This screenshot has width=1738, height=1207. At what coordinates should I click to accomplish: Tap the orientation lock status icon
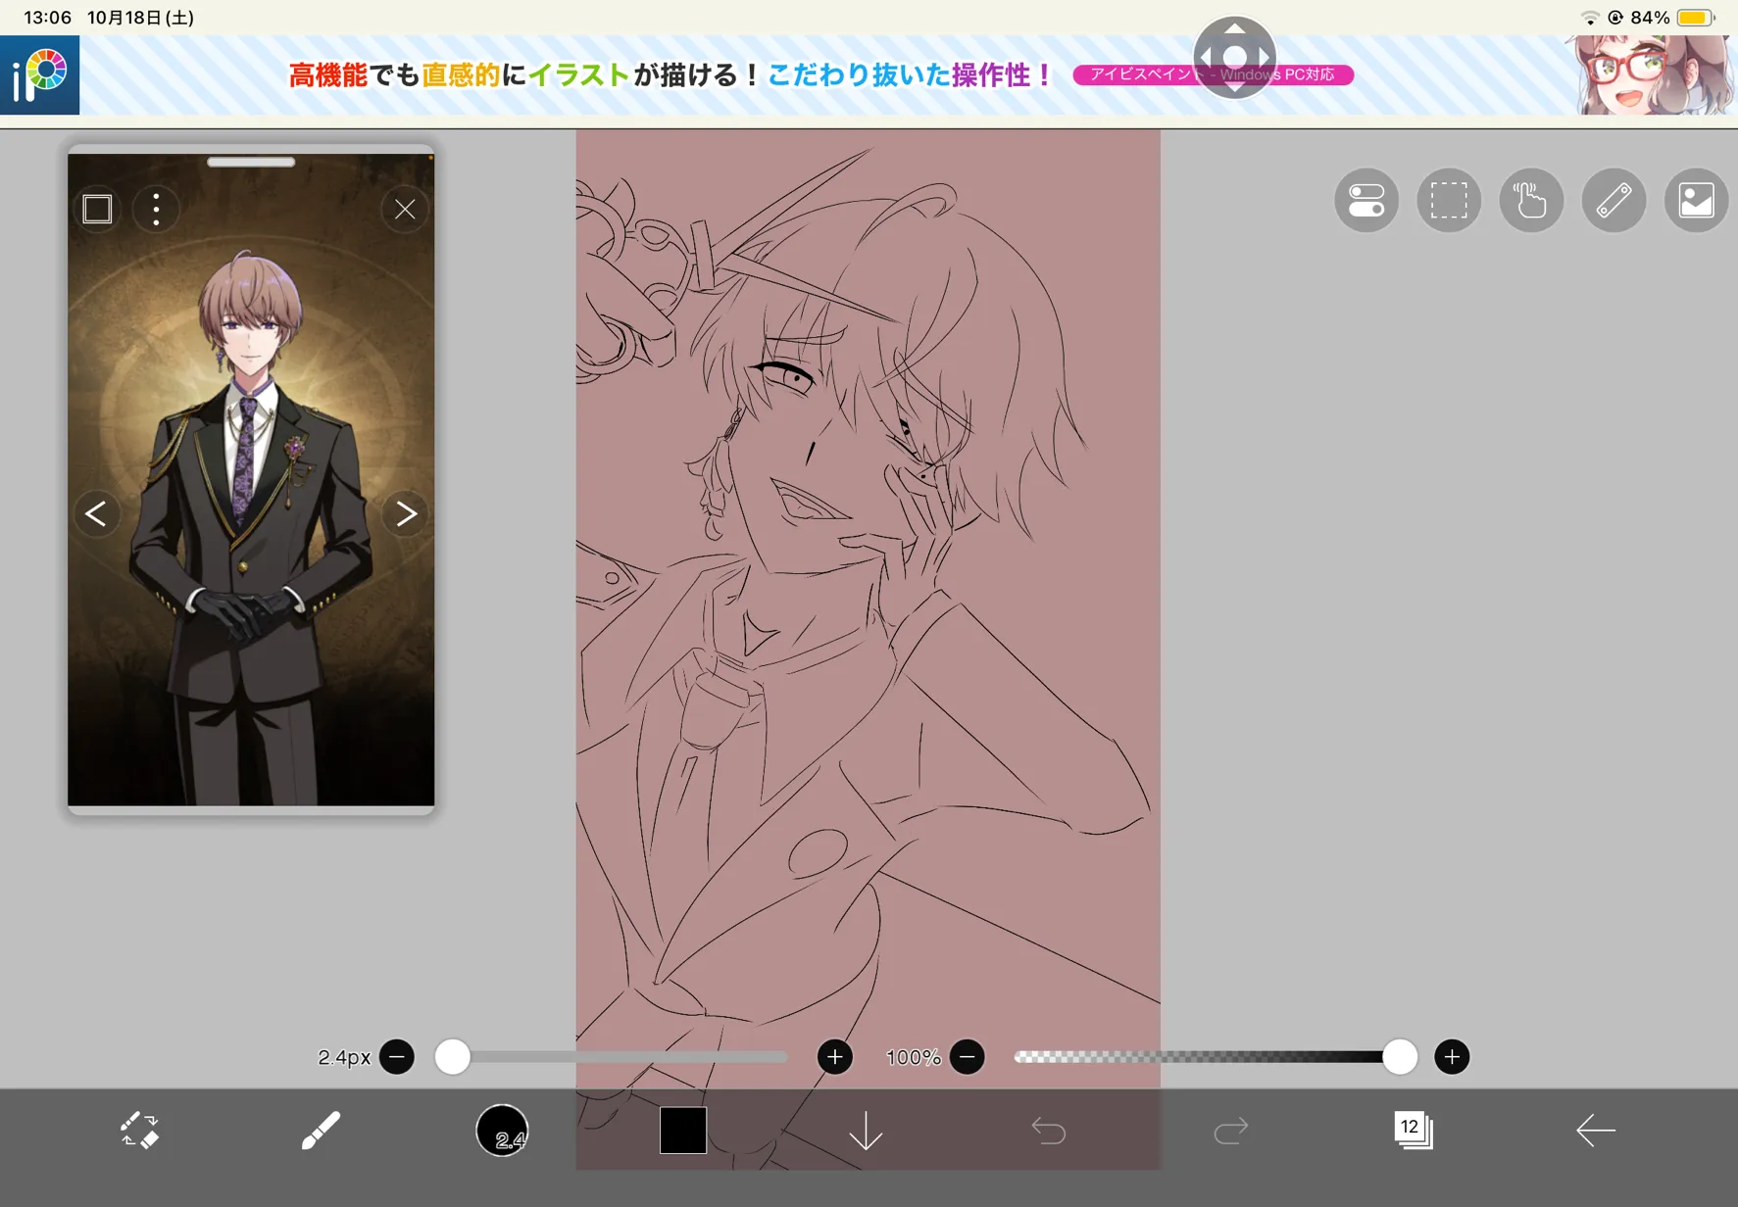point(1615,18)
